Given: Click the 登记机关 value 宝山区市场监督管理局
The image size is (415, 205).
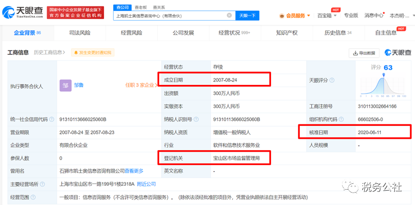Looking at the screenshot, I should point(237,158).
